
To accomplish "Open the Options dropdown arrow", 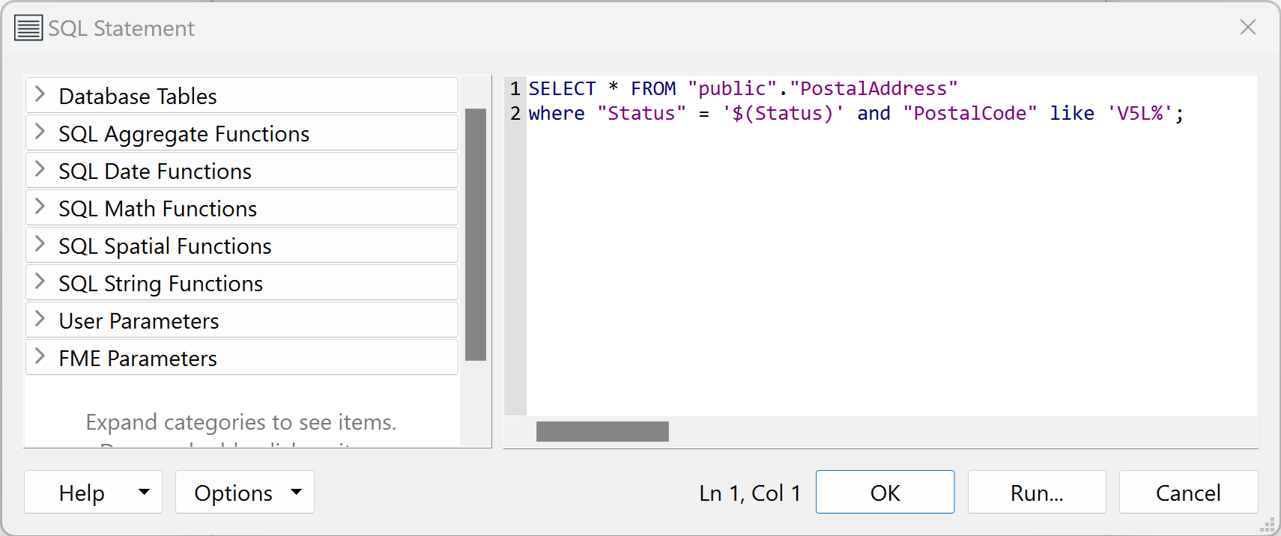I will tap(296, 492).
